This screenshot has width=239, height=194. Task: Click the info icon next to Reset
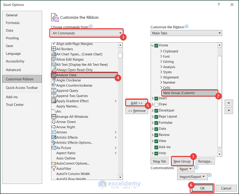(x=197, y=167)
